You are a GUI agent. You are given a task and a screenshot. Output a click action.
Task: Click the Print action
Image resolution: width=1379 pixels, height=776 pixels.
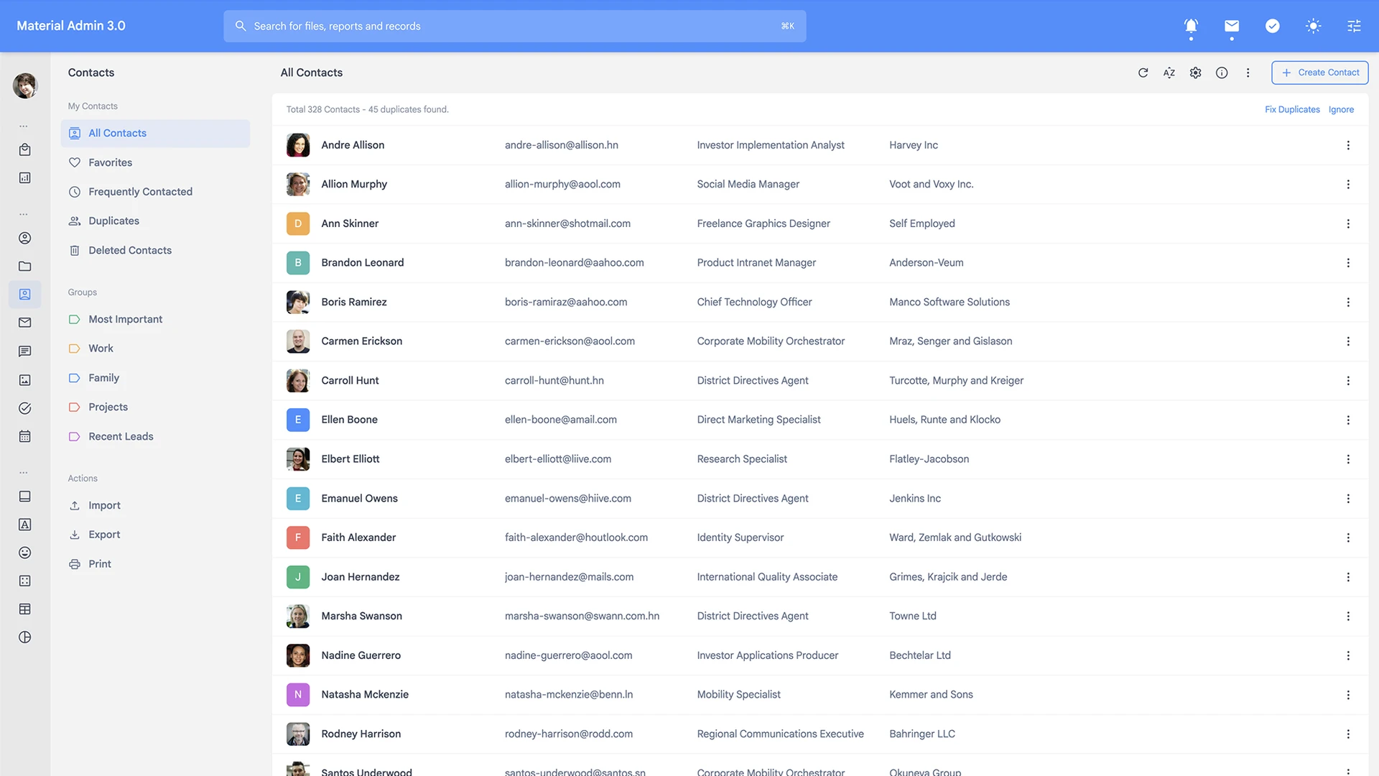(x=155, y=564)
